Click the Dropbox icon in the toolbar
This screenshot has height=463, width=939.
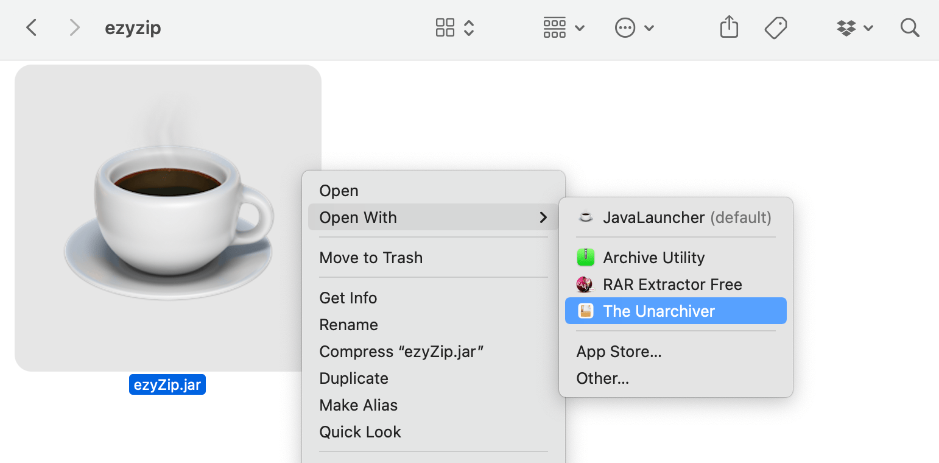(848, 27)
